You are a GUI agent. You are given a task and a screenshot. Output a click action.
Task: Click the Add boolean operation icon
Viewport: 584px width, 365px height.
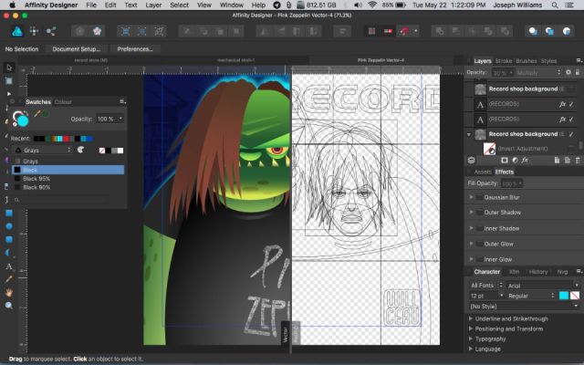pyautogui.click(x=440, y=31)
